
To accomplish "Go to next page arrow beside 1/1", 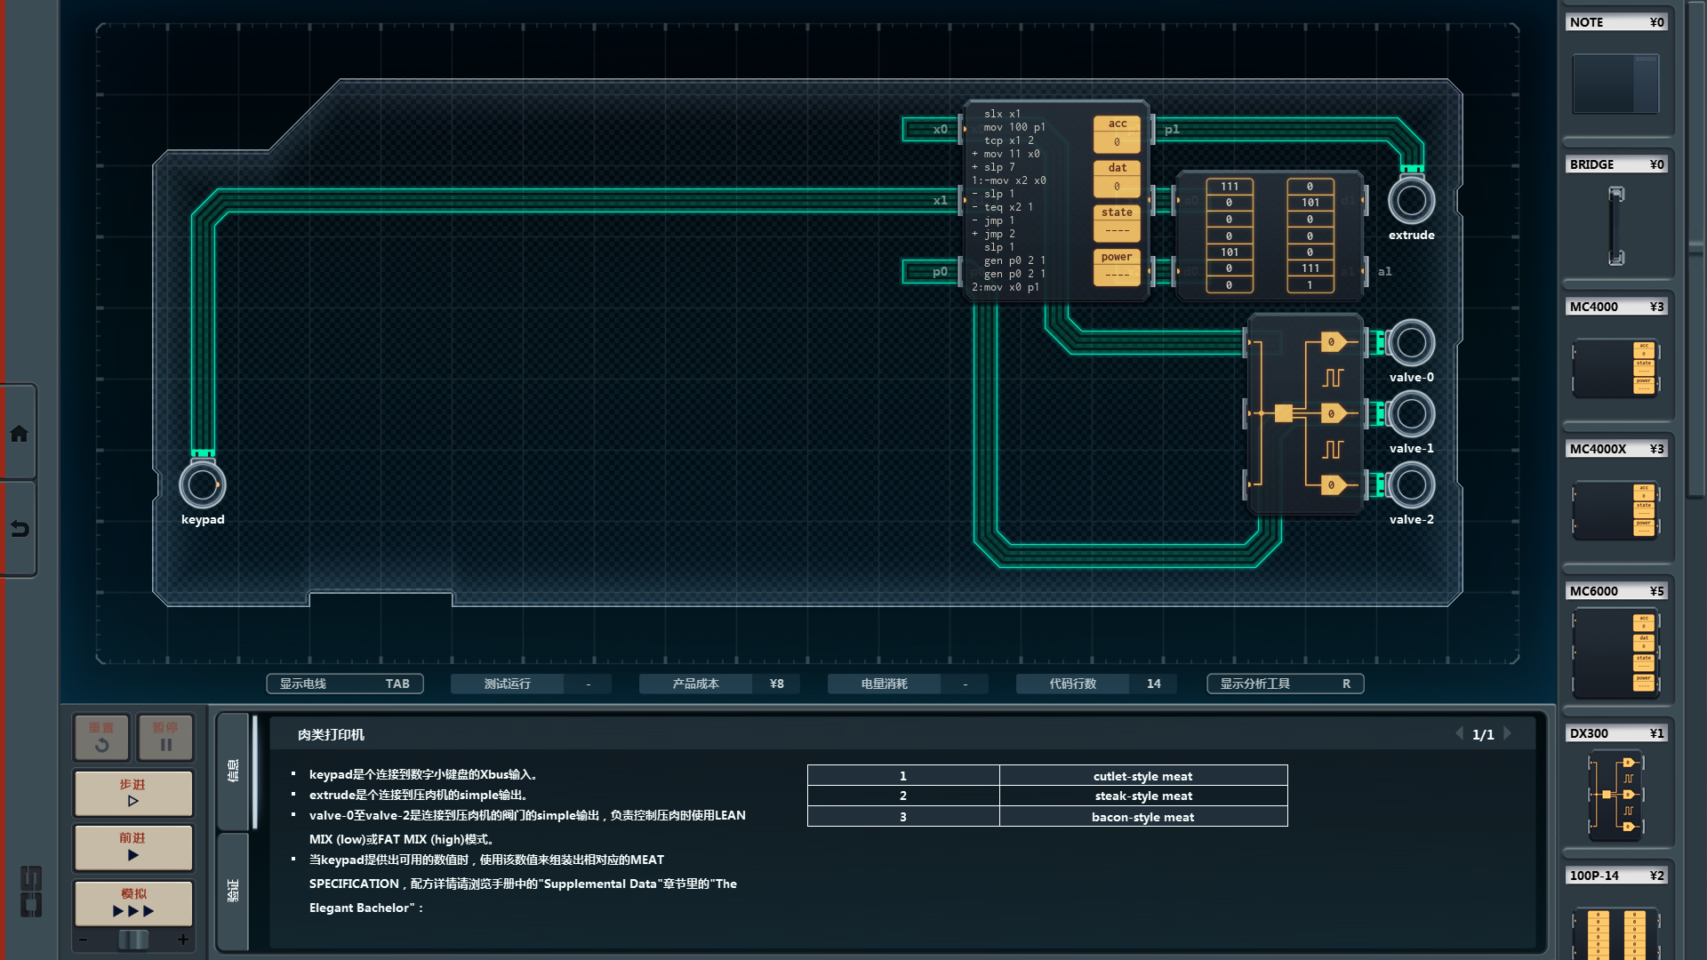I will tap(1508, 734).
